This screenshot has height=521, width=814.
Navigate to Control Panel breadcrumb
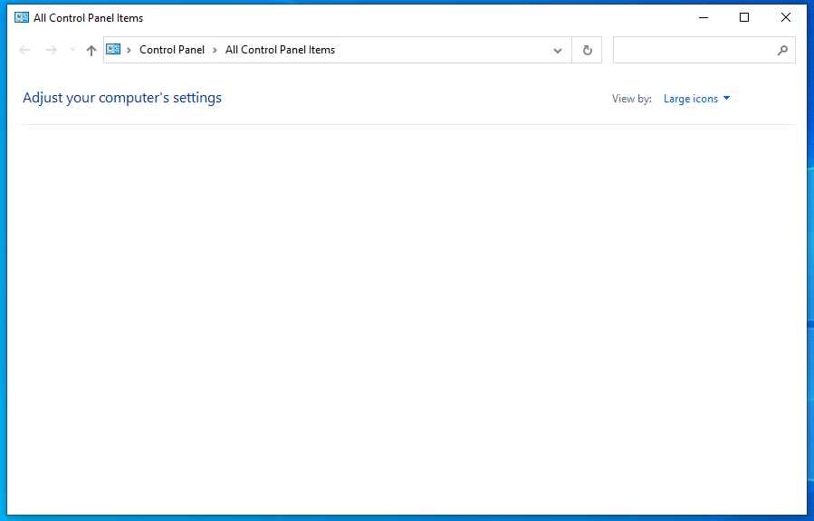click(x=172, y=50)
